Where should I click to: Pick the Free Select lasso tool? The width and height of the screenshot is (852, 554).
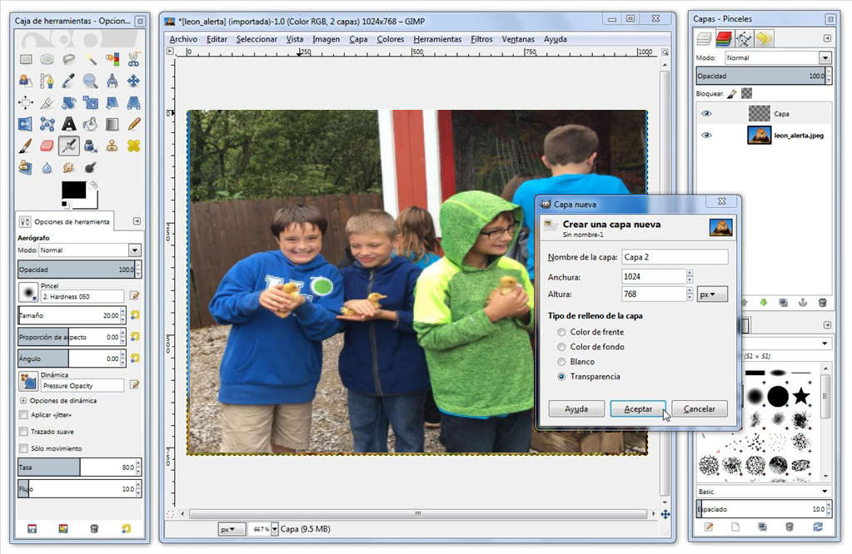coord(68,59)
